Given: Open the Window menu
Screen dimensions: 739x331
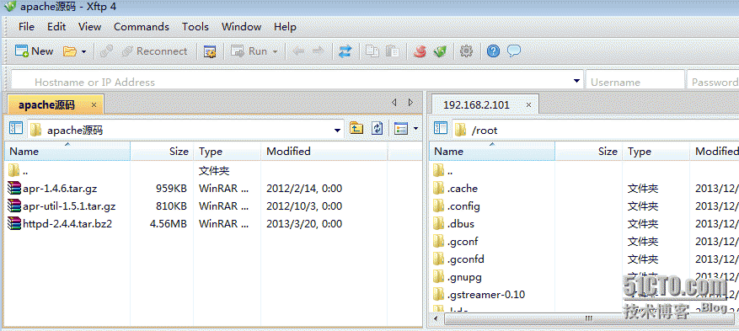Looking at the screenshot, I should point(241,27).
